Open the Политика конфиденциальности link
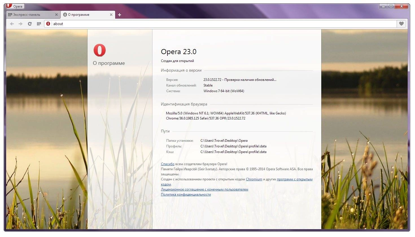The image size is (415, 237). pyautogui.click(x=186, y=194)
